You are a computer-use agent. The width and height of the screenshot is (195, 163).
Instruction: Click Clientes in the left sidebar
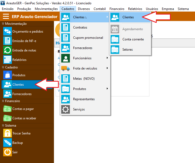pyautogui.click(x=18, y=85)
